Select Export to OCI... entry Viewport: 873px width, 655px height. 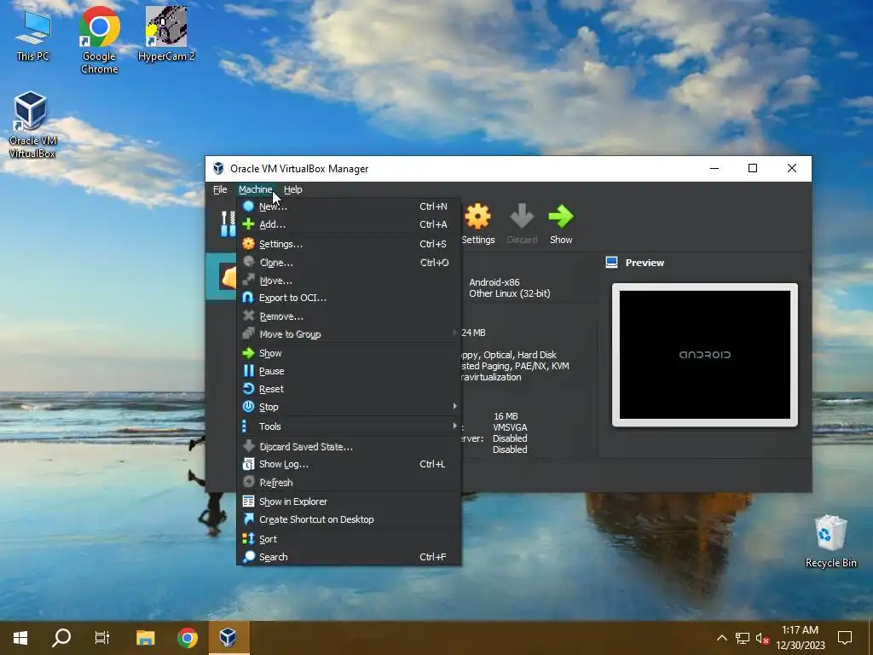click(349, 298)
